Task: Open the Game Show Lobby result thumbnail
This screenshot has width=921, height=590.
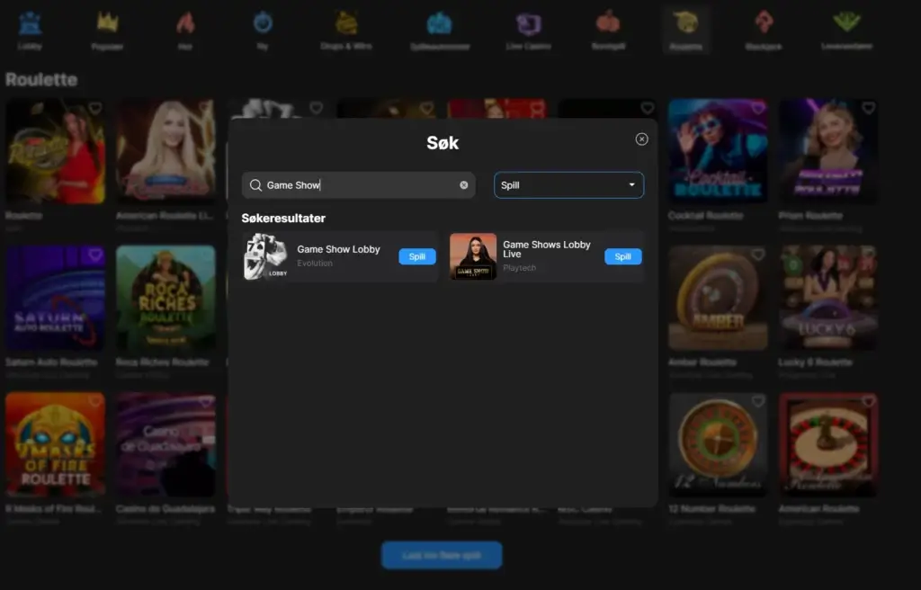Action: (265, 257)
